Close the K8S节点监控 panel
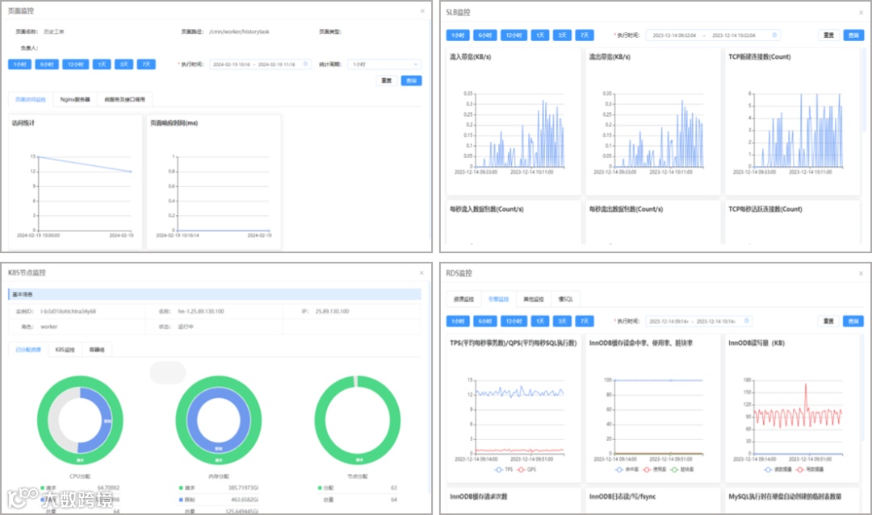This screenshot has width=872, height=515. click(x=421, y=272)
